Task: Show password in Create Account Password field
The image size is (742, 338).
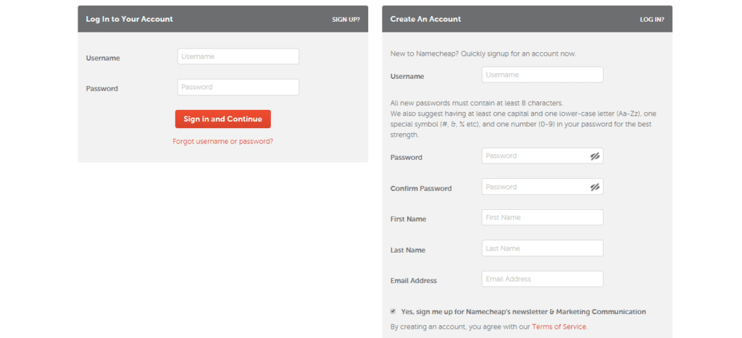Action: [x=594, y=156]
